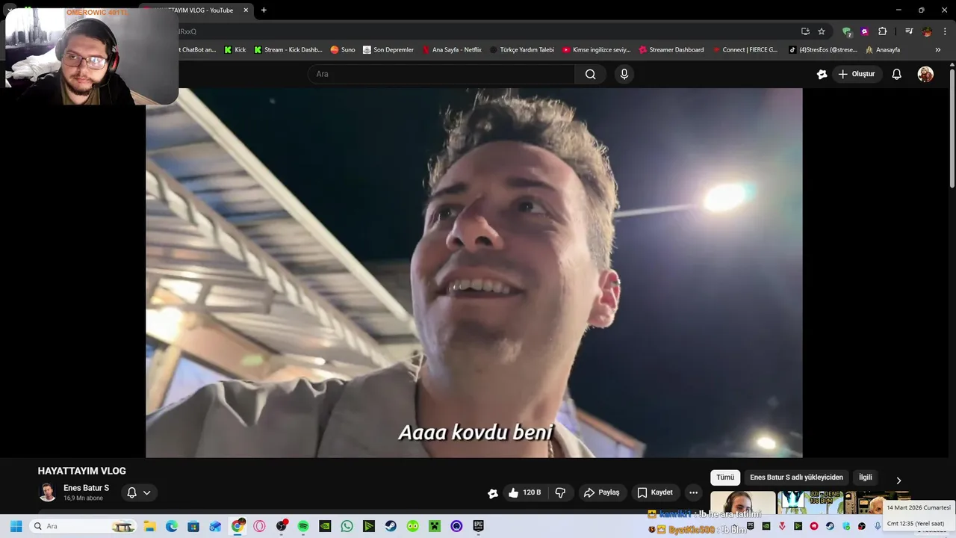Open Minecraft from the taskbar
The image size is (956, 538).
pyautogui.click(x=435, y=526)
